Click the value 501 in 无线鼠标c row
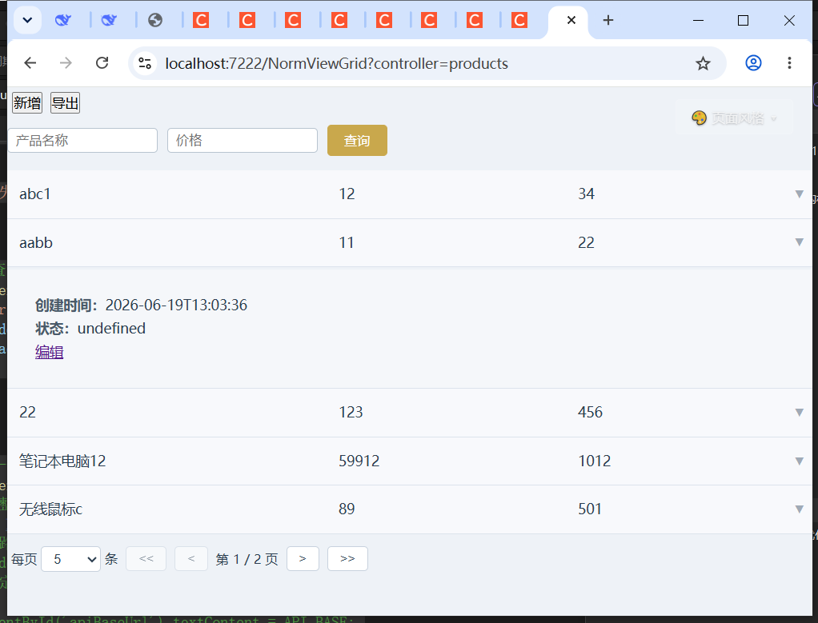Image resolution: width=818 pixels, height=623 pixels. (590, 509)
